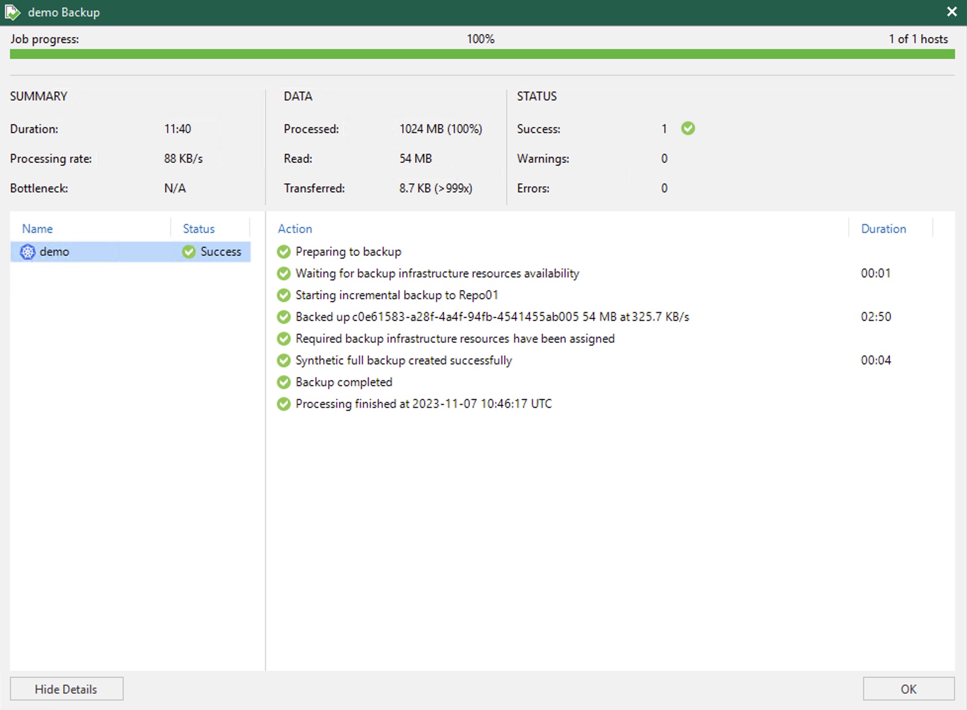
Task: Click the green job progress bar
Action: point(482,54)
